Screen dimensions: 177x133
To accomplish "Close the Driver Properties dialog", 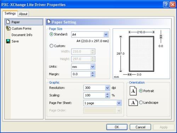I will tap(173, 5).
